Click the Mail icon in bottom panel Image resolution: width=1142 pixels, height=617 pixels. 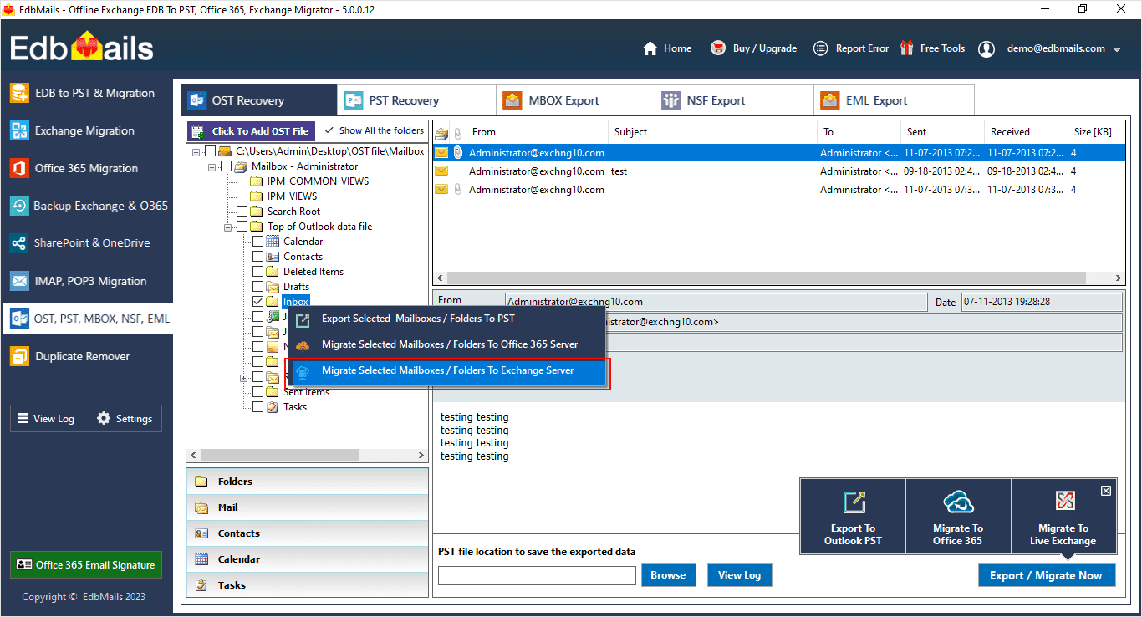201,507
